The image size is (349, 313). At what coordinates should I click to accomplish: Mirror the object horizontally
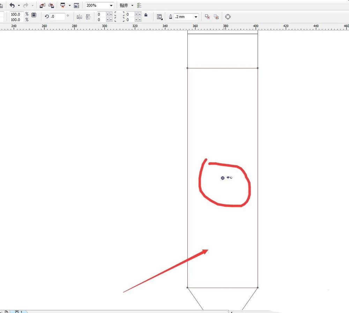[x=79, y=17]
